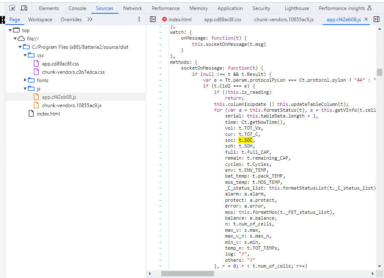The height and width of the screenshot is (278, 384).
Task: Open chunk-vendors.10855ac9.js in the file tree
Action: pyautogui.click(x=72, y=105)
